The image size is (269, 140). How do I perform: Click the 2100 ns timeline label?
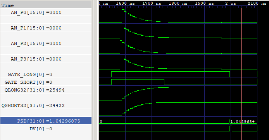(257, 3)
